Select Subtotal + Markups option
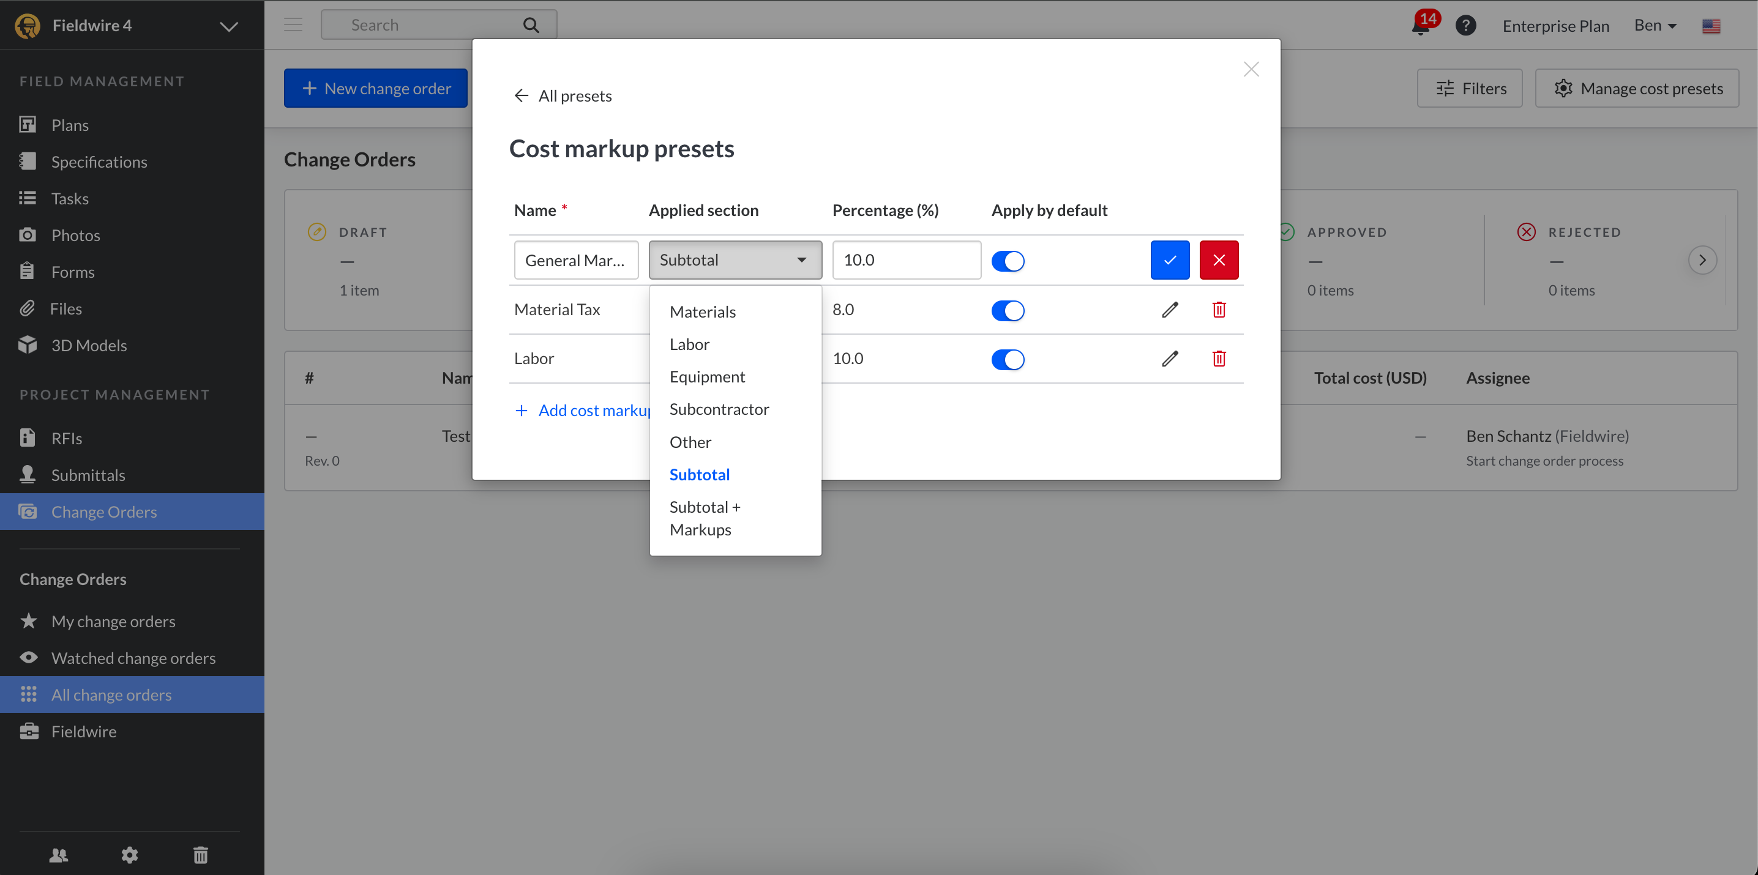The image size is (1758, 875). point(705,518)
